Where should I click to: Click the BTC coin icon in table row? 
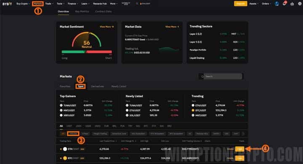pos(65,158)
